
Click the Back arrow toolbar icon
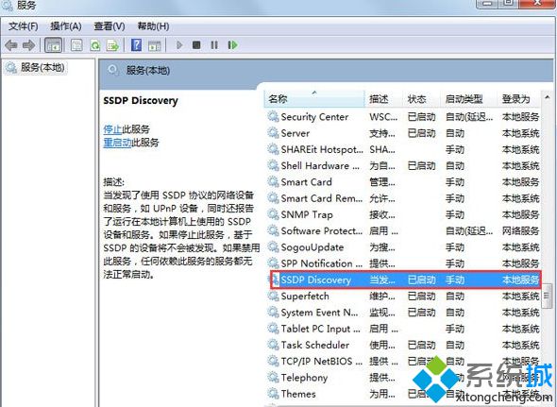pyautogui.click(x=11, y=45)
